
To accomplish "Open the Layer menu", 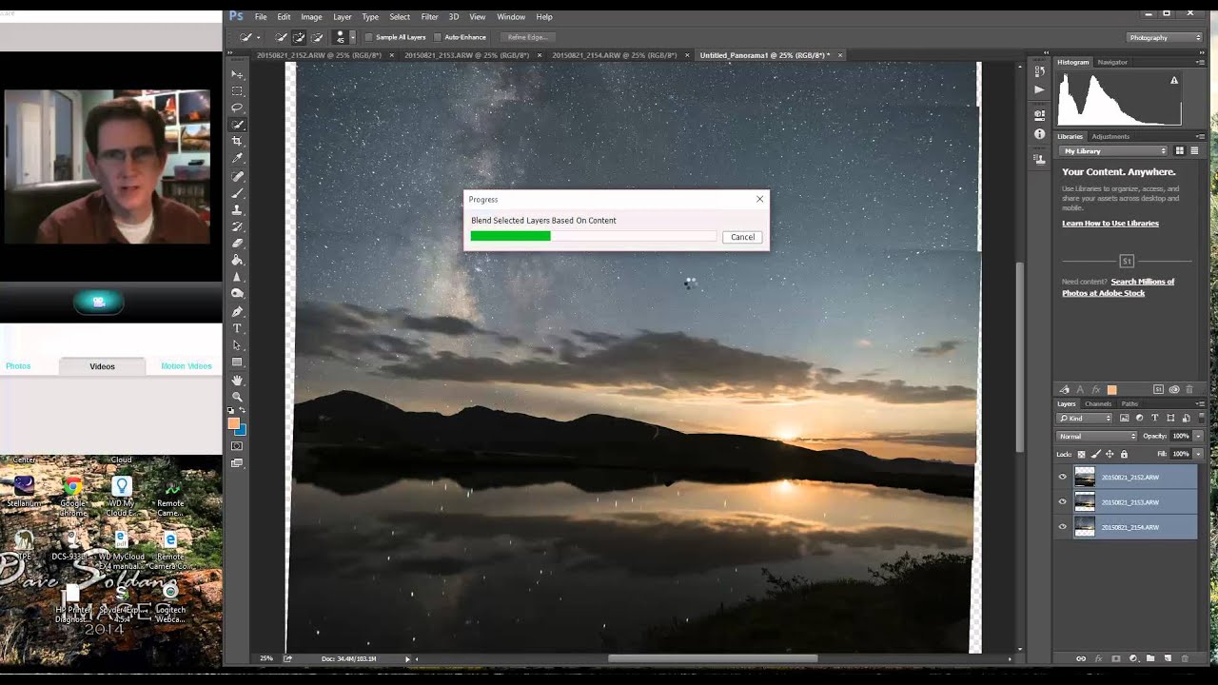I will click(x=343, y=17).
